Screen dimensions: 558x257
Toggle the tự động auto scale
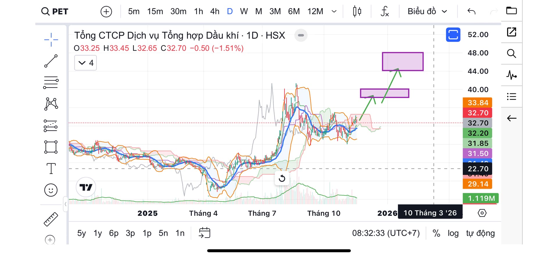[480, 233]
